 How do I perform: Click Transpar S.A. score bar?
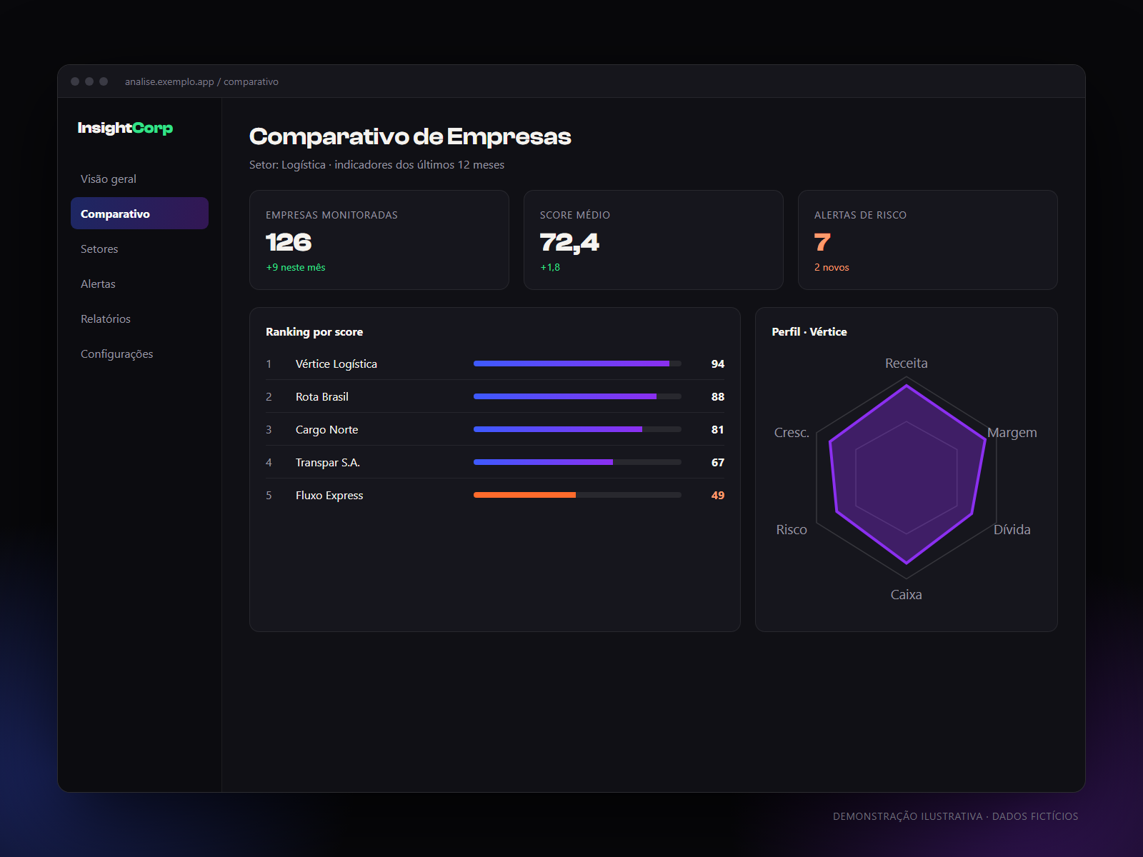pyautogui.click(x=577, y=462)
